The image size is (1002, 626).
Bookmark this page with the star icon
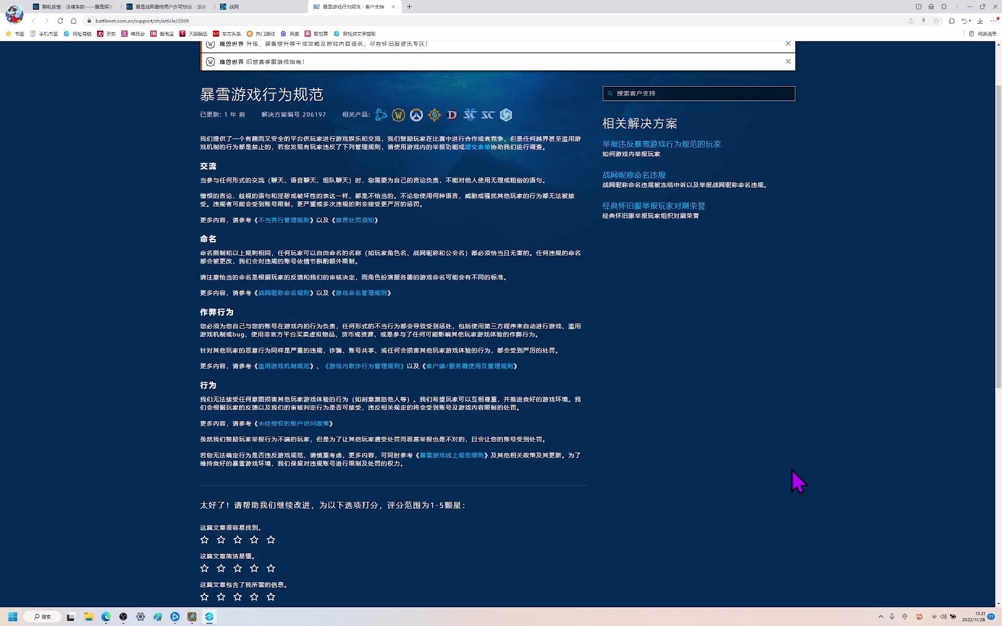[x=936, y=21]
